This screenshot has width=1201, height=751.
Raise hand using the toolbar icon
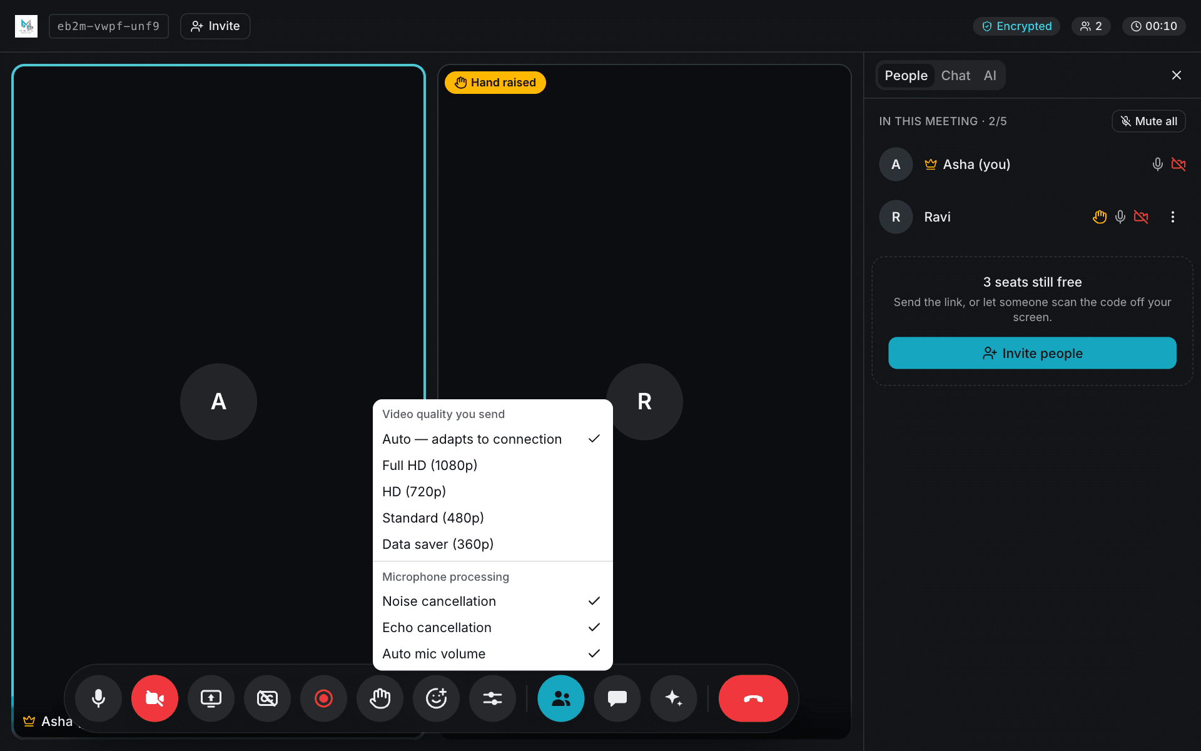(x=380, y=698)
